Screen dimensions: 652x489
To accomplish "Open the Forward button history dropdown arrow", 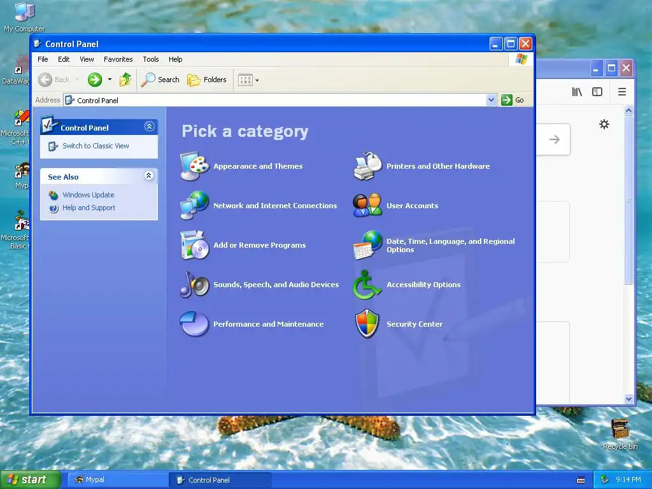I will pyautogui.click(x=110, y=80).
